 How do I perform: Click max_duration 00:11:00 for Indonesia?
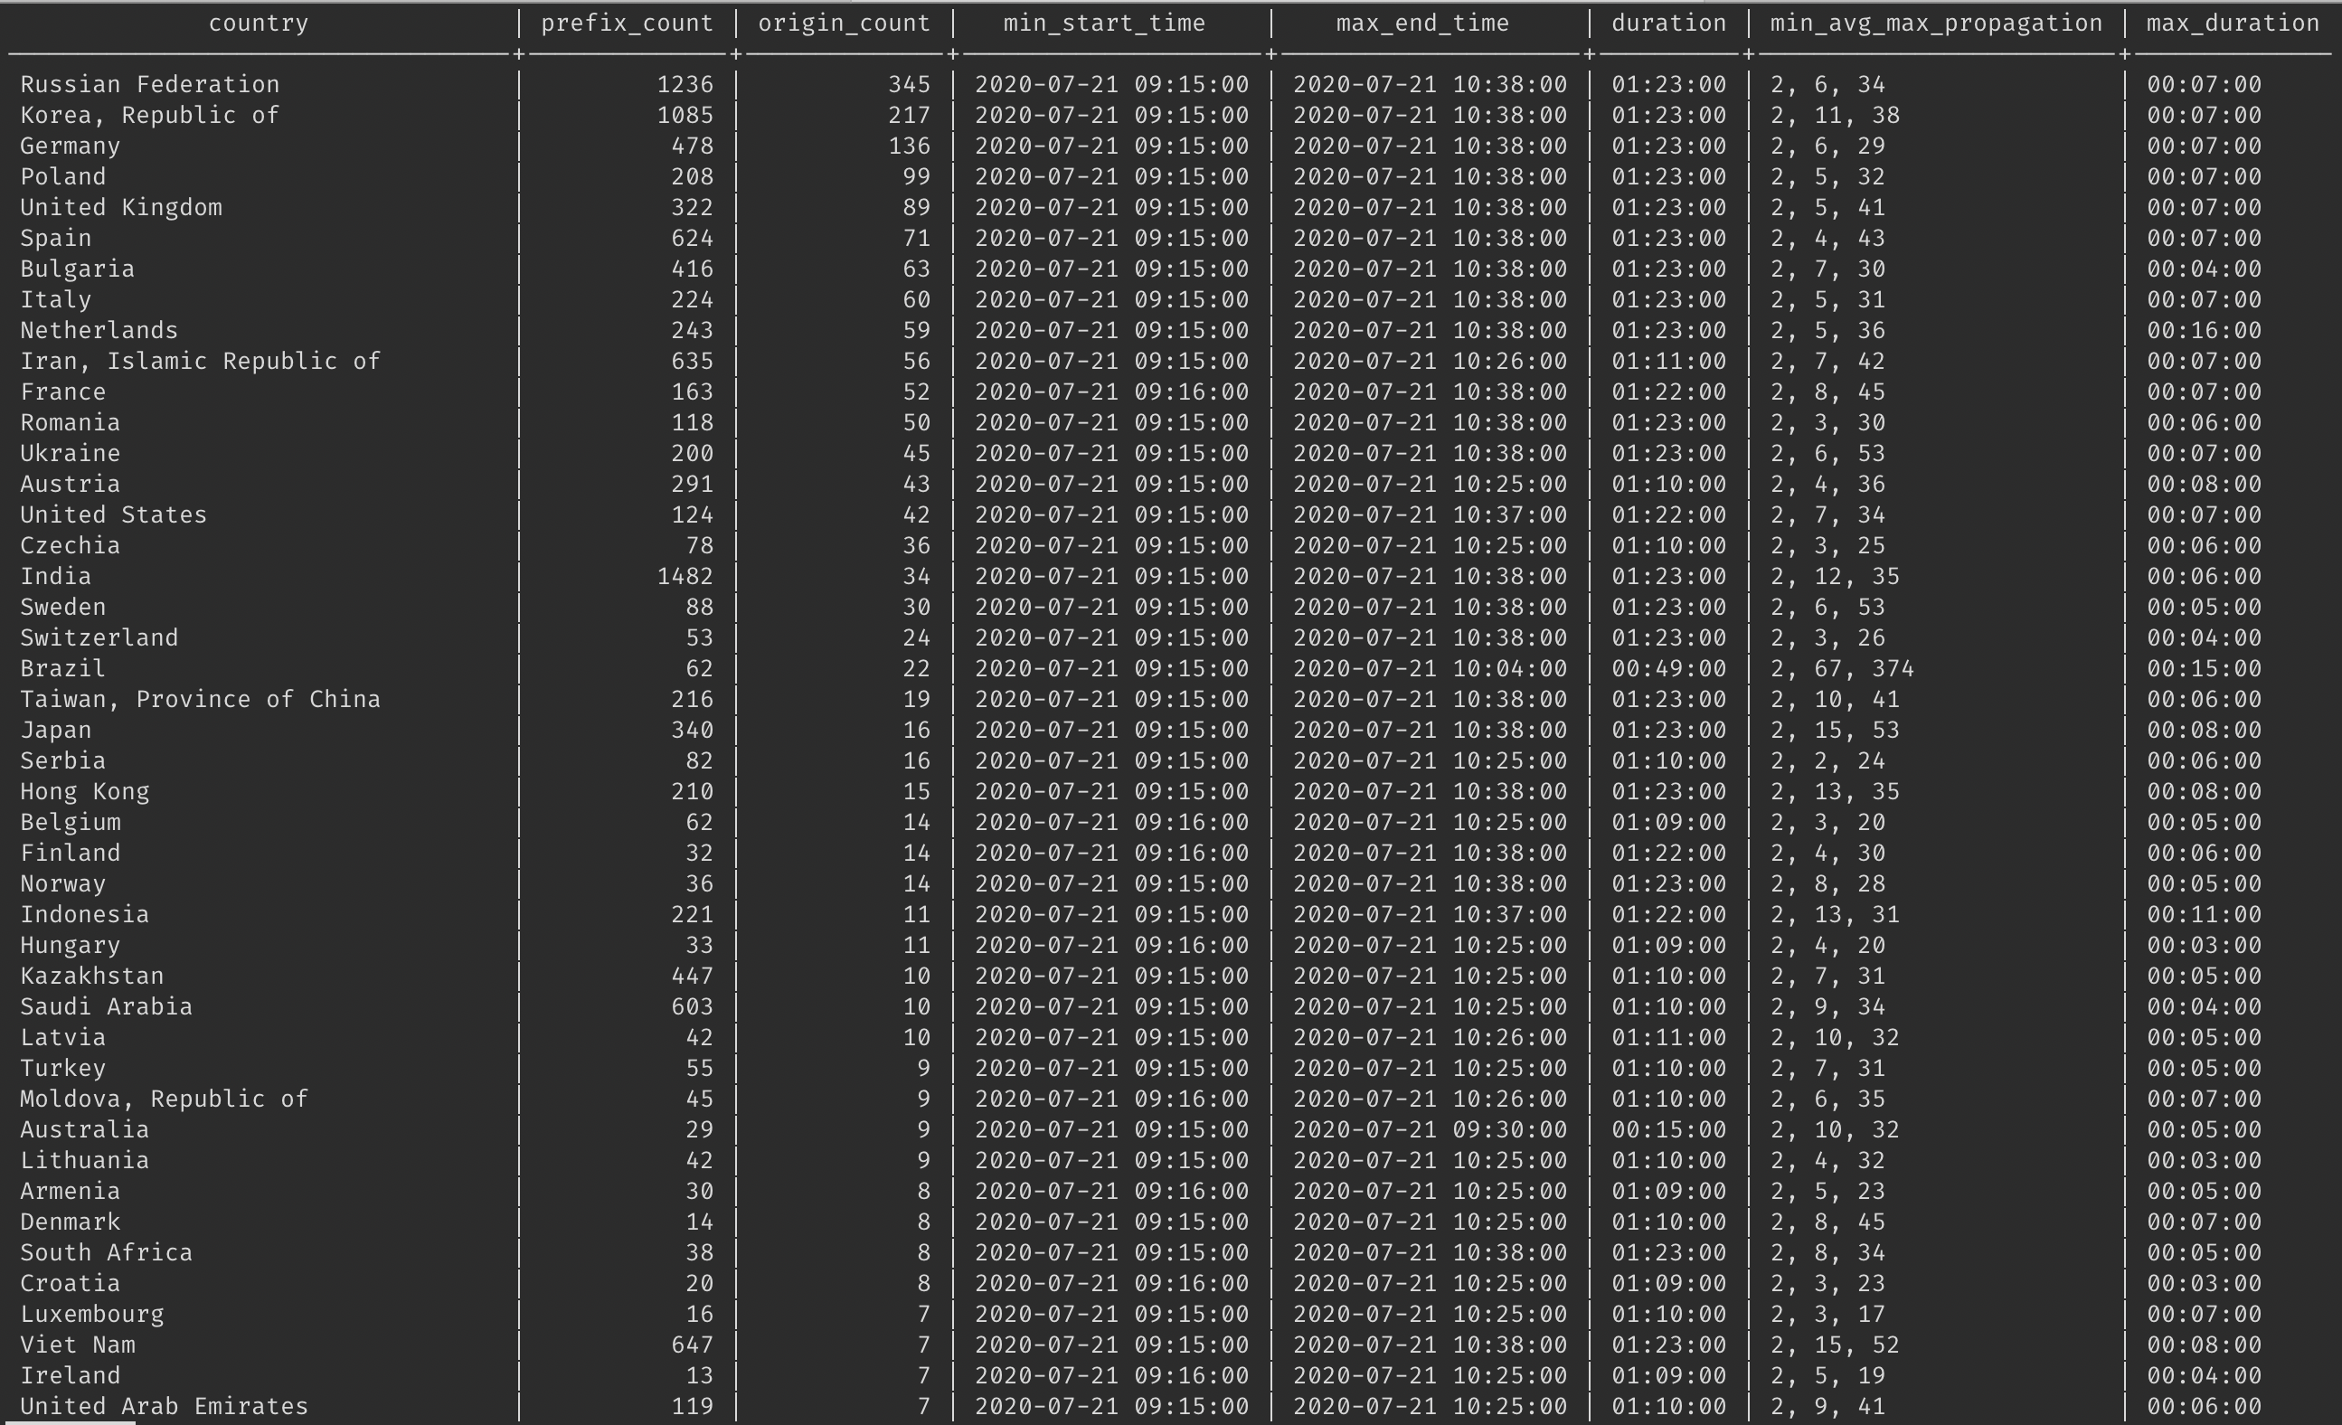click(2205, 914)
